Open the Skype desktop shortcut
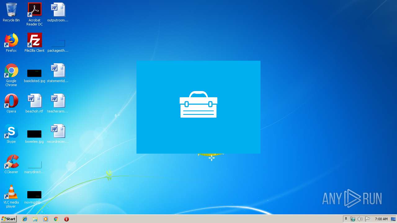This screenshot has height=223, width=397. coord(11,134)
